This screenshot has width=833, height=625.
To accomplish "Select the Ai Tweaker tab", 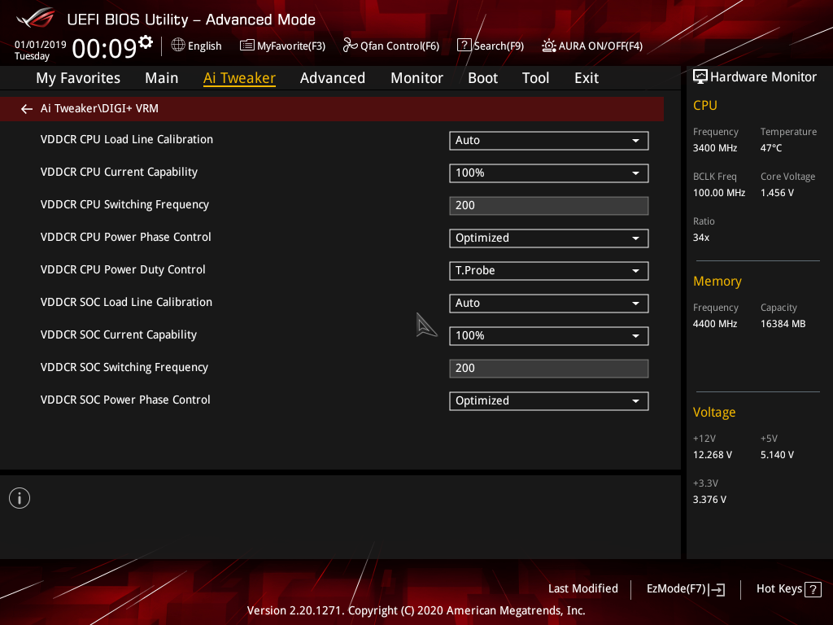I will point(239,78).
